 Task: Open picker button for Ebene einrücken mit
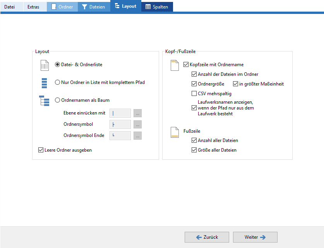click(137, 113)
